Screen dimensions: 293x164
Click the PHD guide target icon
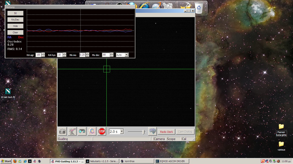click(92, 131)
